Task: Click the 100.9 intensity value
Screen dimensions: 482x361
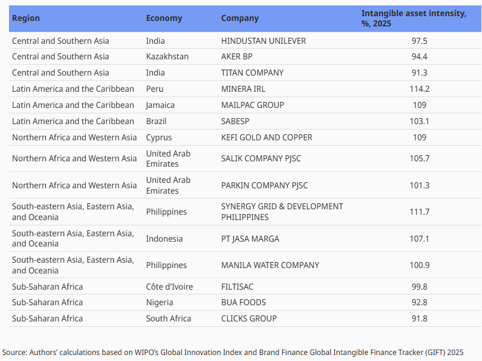Action: coord(420,265)
